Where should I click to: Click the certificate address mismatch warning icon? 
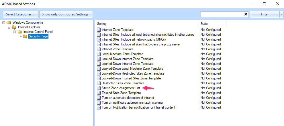[99, 103]
